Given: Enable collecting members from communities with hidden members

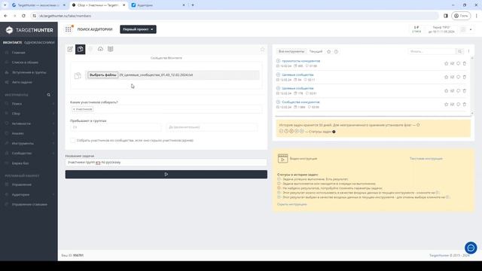Looking at the screenshot, I should 73,141.
